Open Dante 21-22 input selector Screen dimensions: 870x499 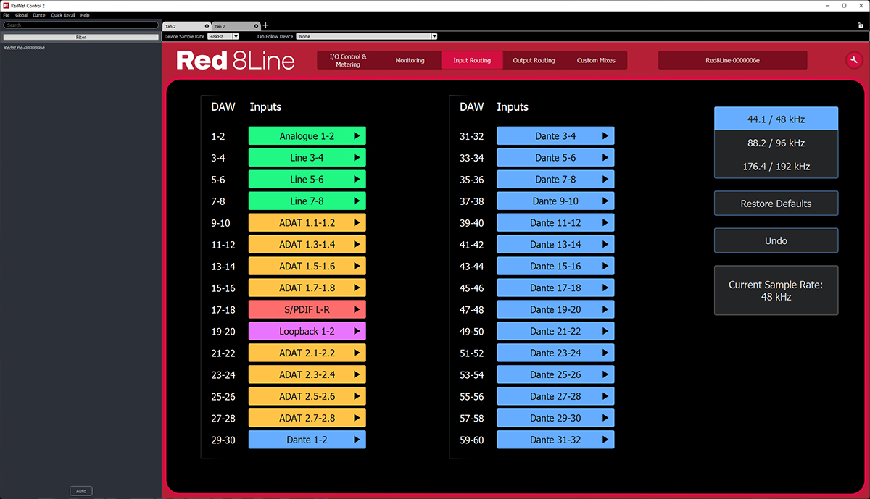(555, 331)
